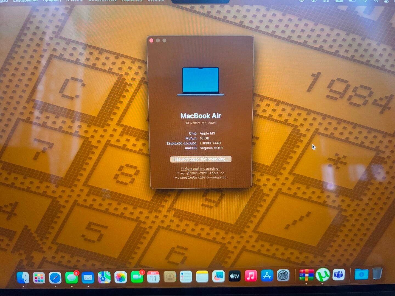Launch the WinRAR books icon
Viewport: 395px width, 296px height.
[306, 275]
